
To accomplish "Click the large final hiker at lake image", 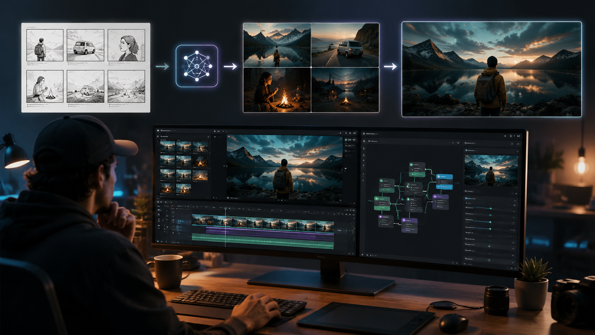I will pos(492,69).
